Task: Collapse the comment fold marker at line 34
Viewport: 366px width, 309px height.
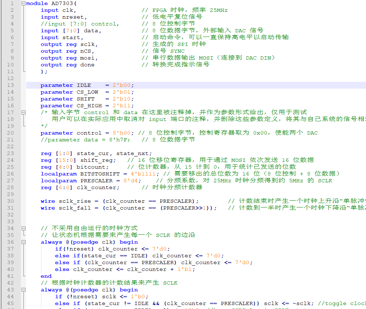Action: (x=23, y=229)
